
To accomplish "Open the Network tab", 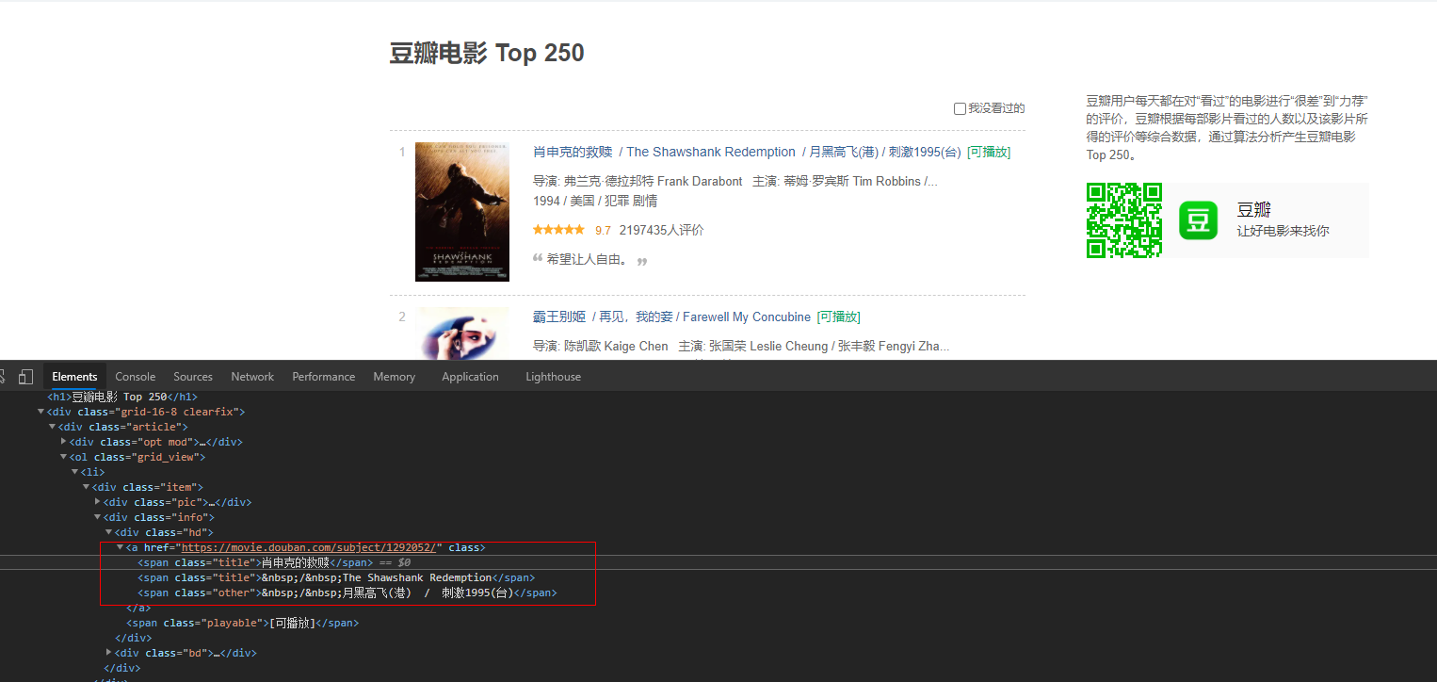I will (252, 377).
